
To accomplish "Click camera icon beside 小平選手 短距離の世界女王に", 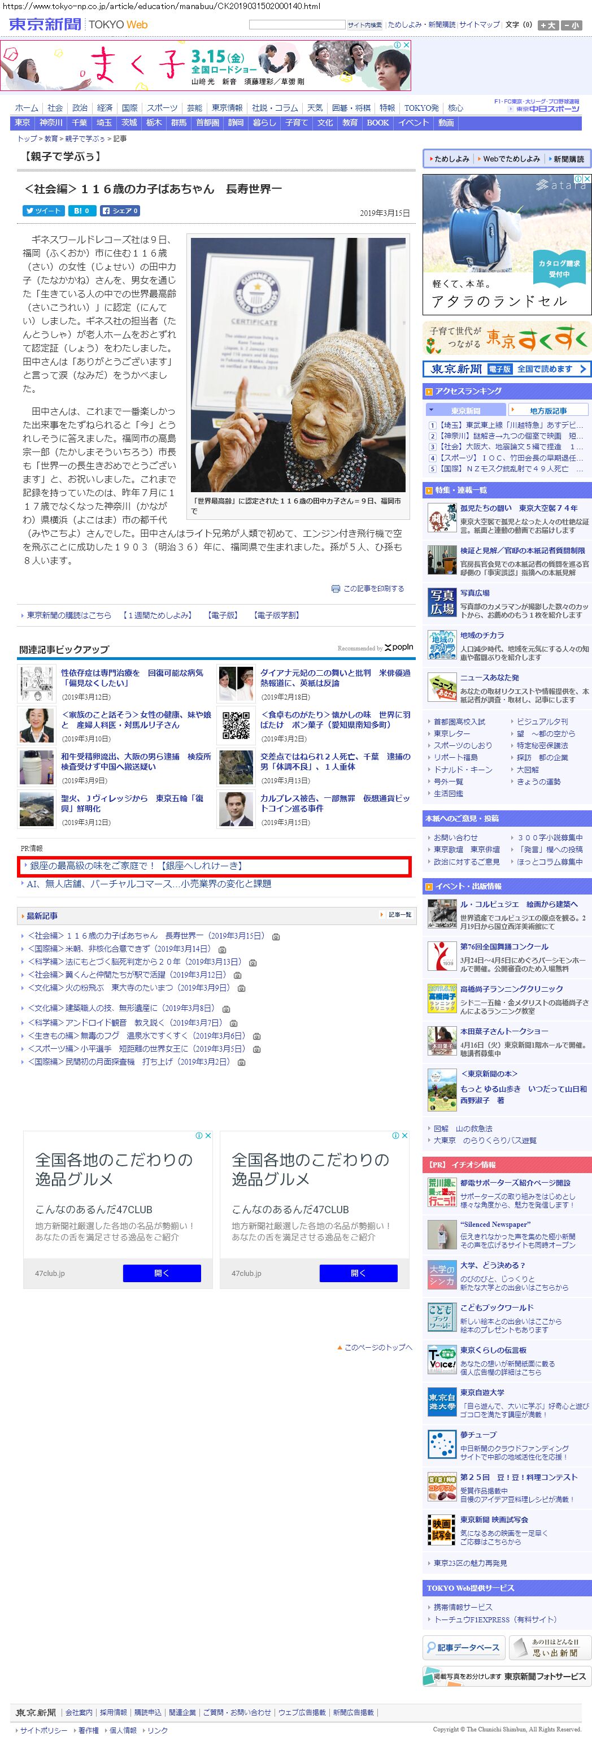I will tap(257, 1049).
